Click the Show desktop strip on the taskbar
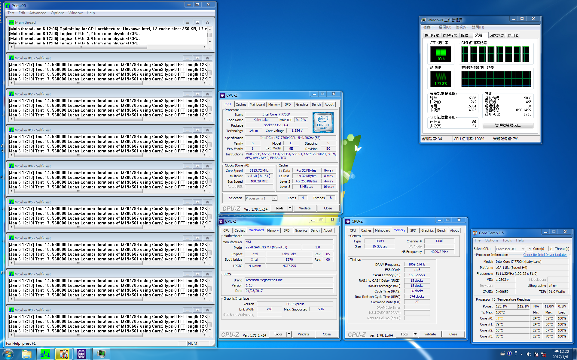The height and width of the screenshot is (360, 577). (x=575, y=354)
